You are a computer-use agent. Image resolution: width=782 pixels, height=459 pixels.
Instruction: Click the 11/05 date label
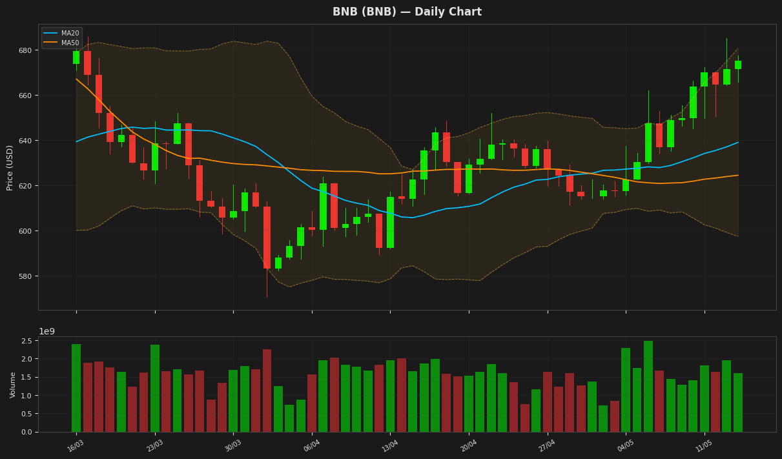pyautogui.click(x=704, y=445)
